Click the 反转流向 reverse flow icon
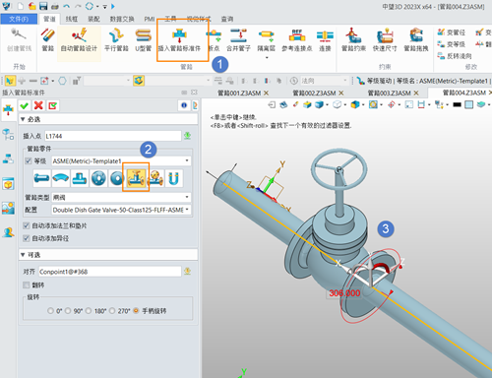Screen dimensions: 492x378 pos(441,56)
